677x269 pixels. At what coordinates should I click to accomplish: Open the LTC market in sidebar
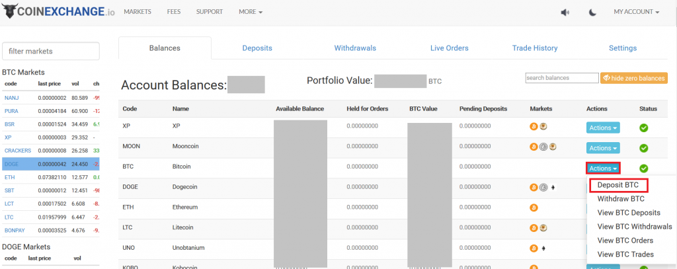pos(9,217)
